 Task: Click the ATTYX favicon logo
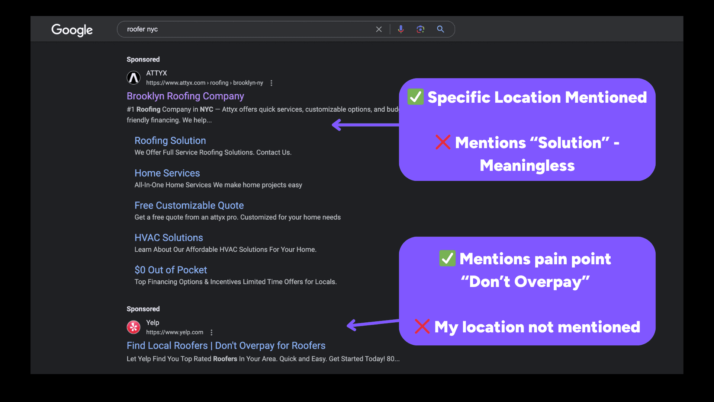click(134, 78)
